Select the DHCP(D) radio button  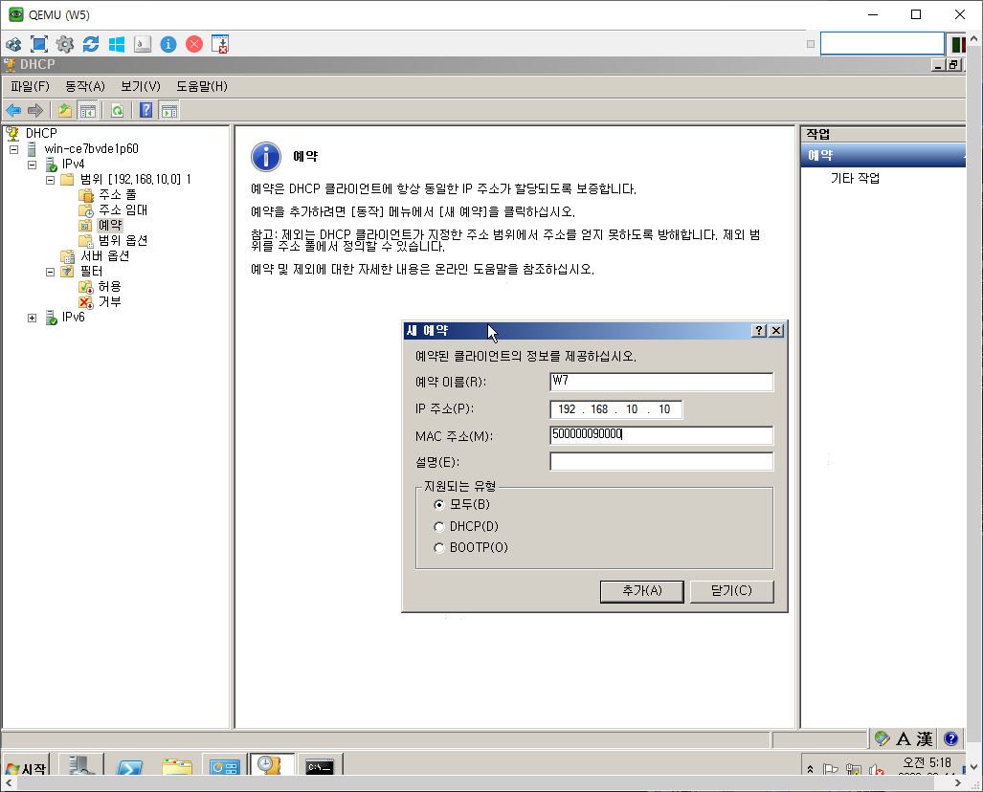[x=438, y=527]
